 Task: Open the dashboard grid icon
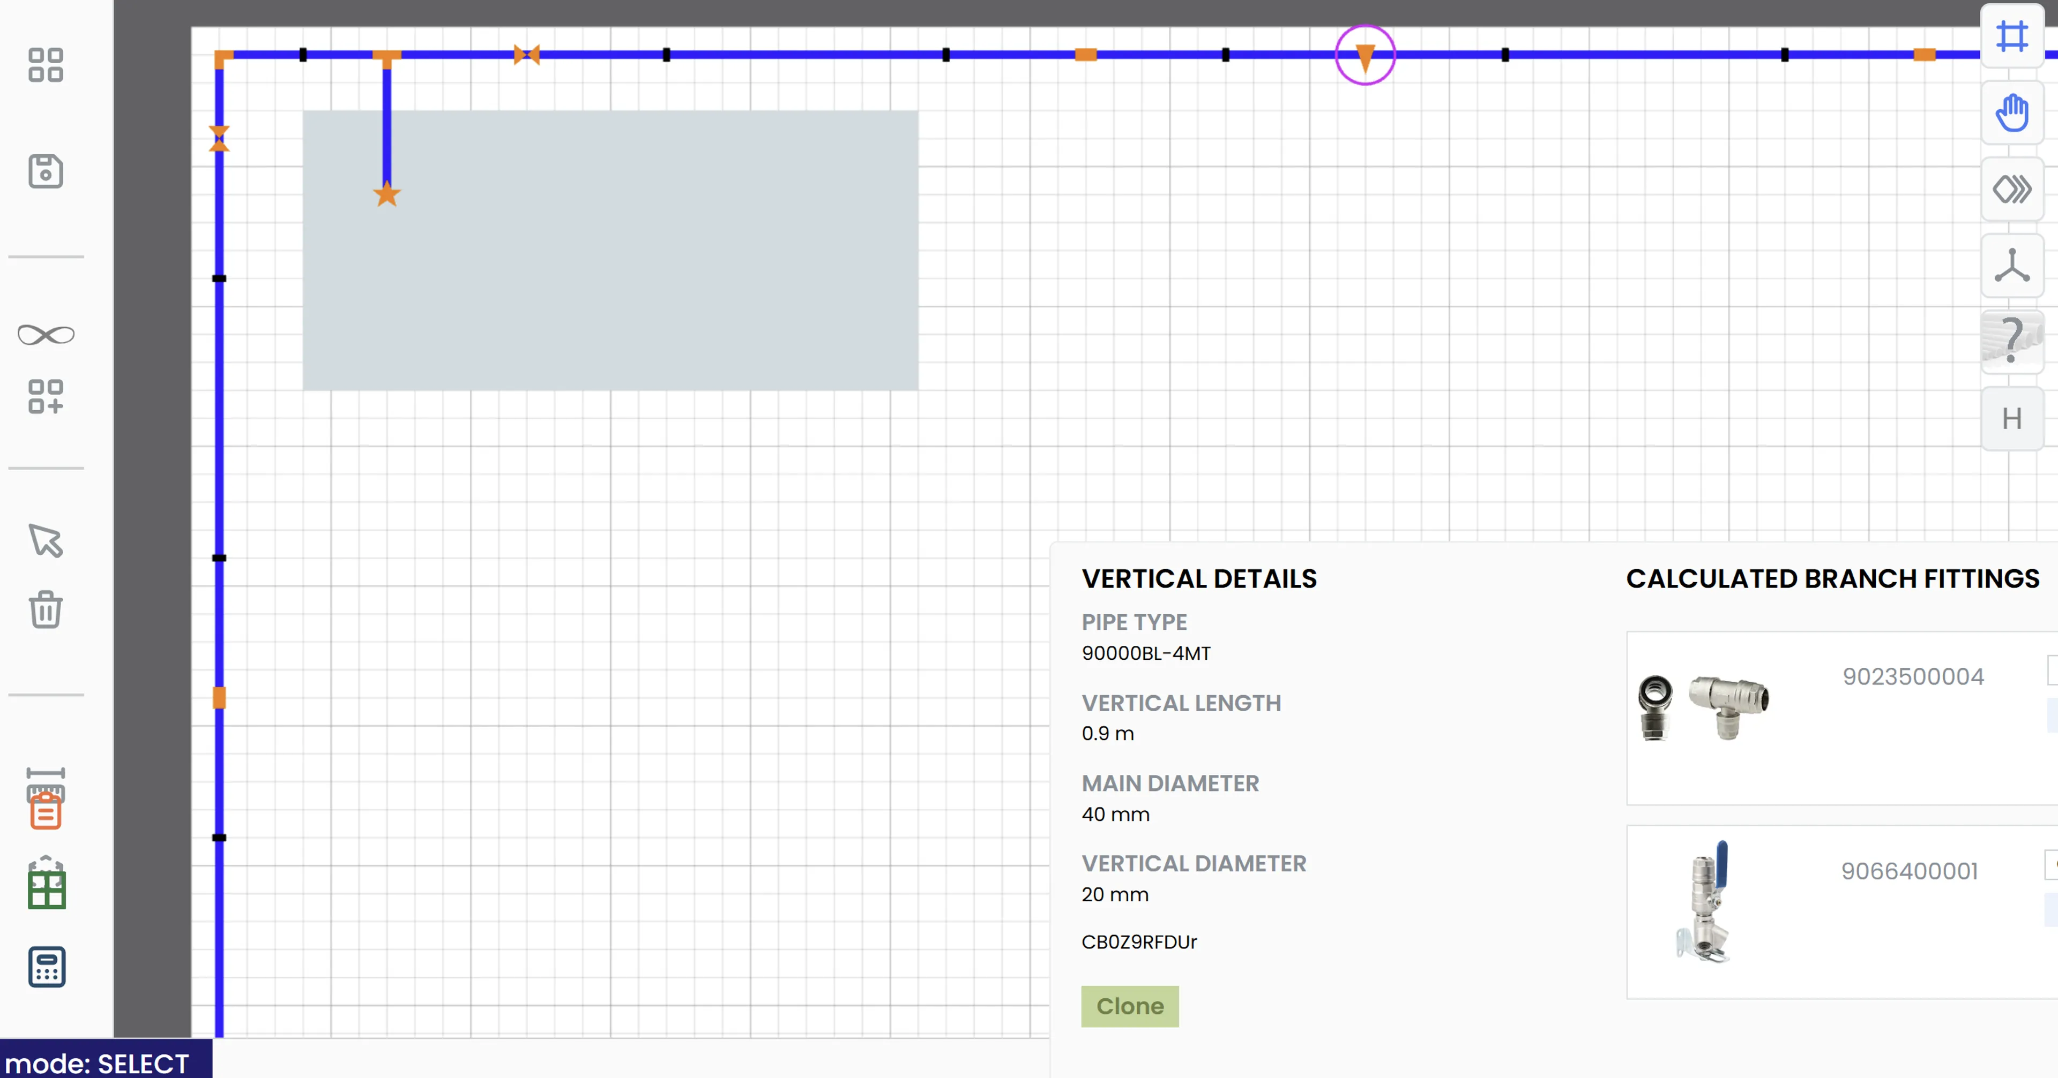tap(46, 65)
